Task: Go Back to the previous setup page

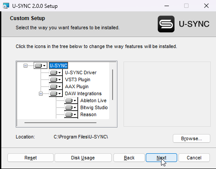Action: pos(129,158)
